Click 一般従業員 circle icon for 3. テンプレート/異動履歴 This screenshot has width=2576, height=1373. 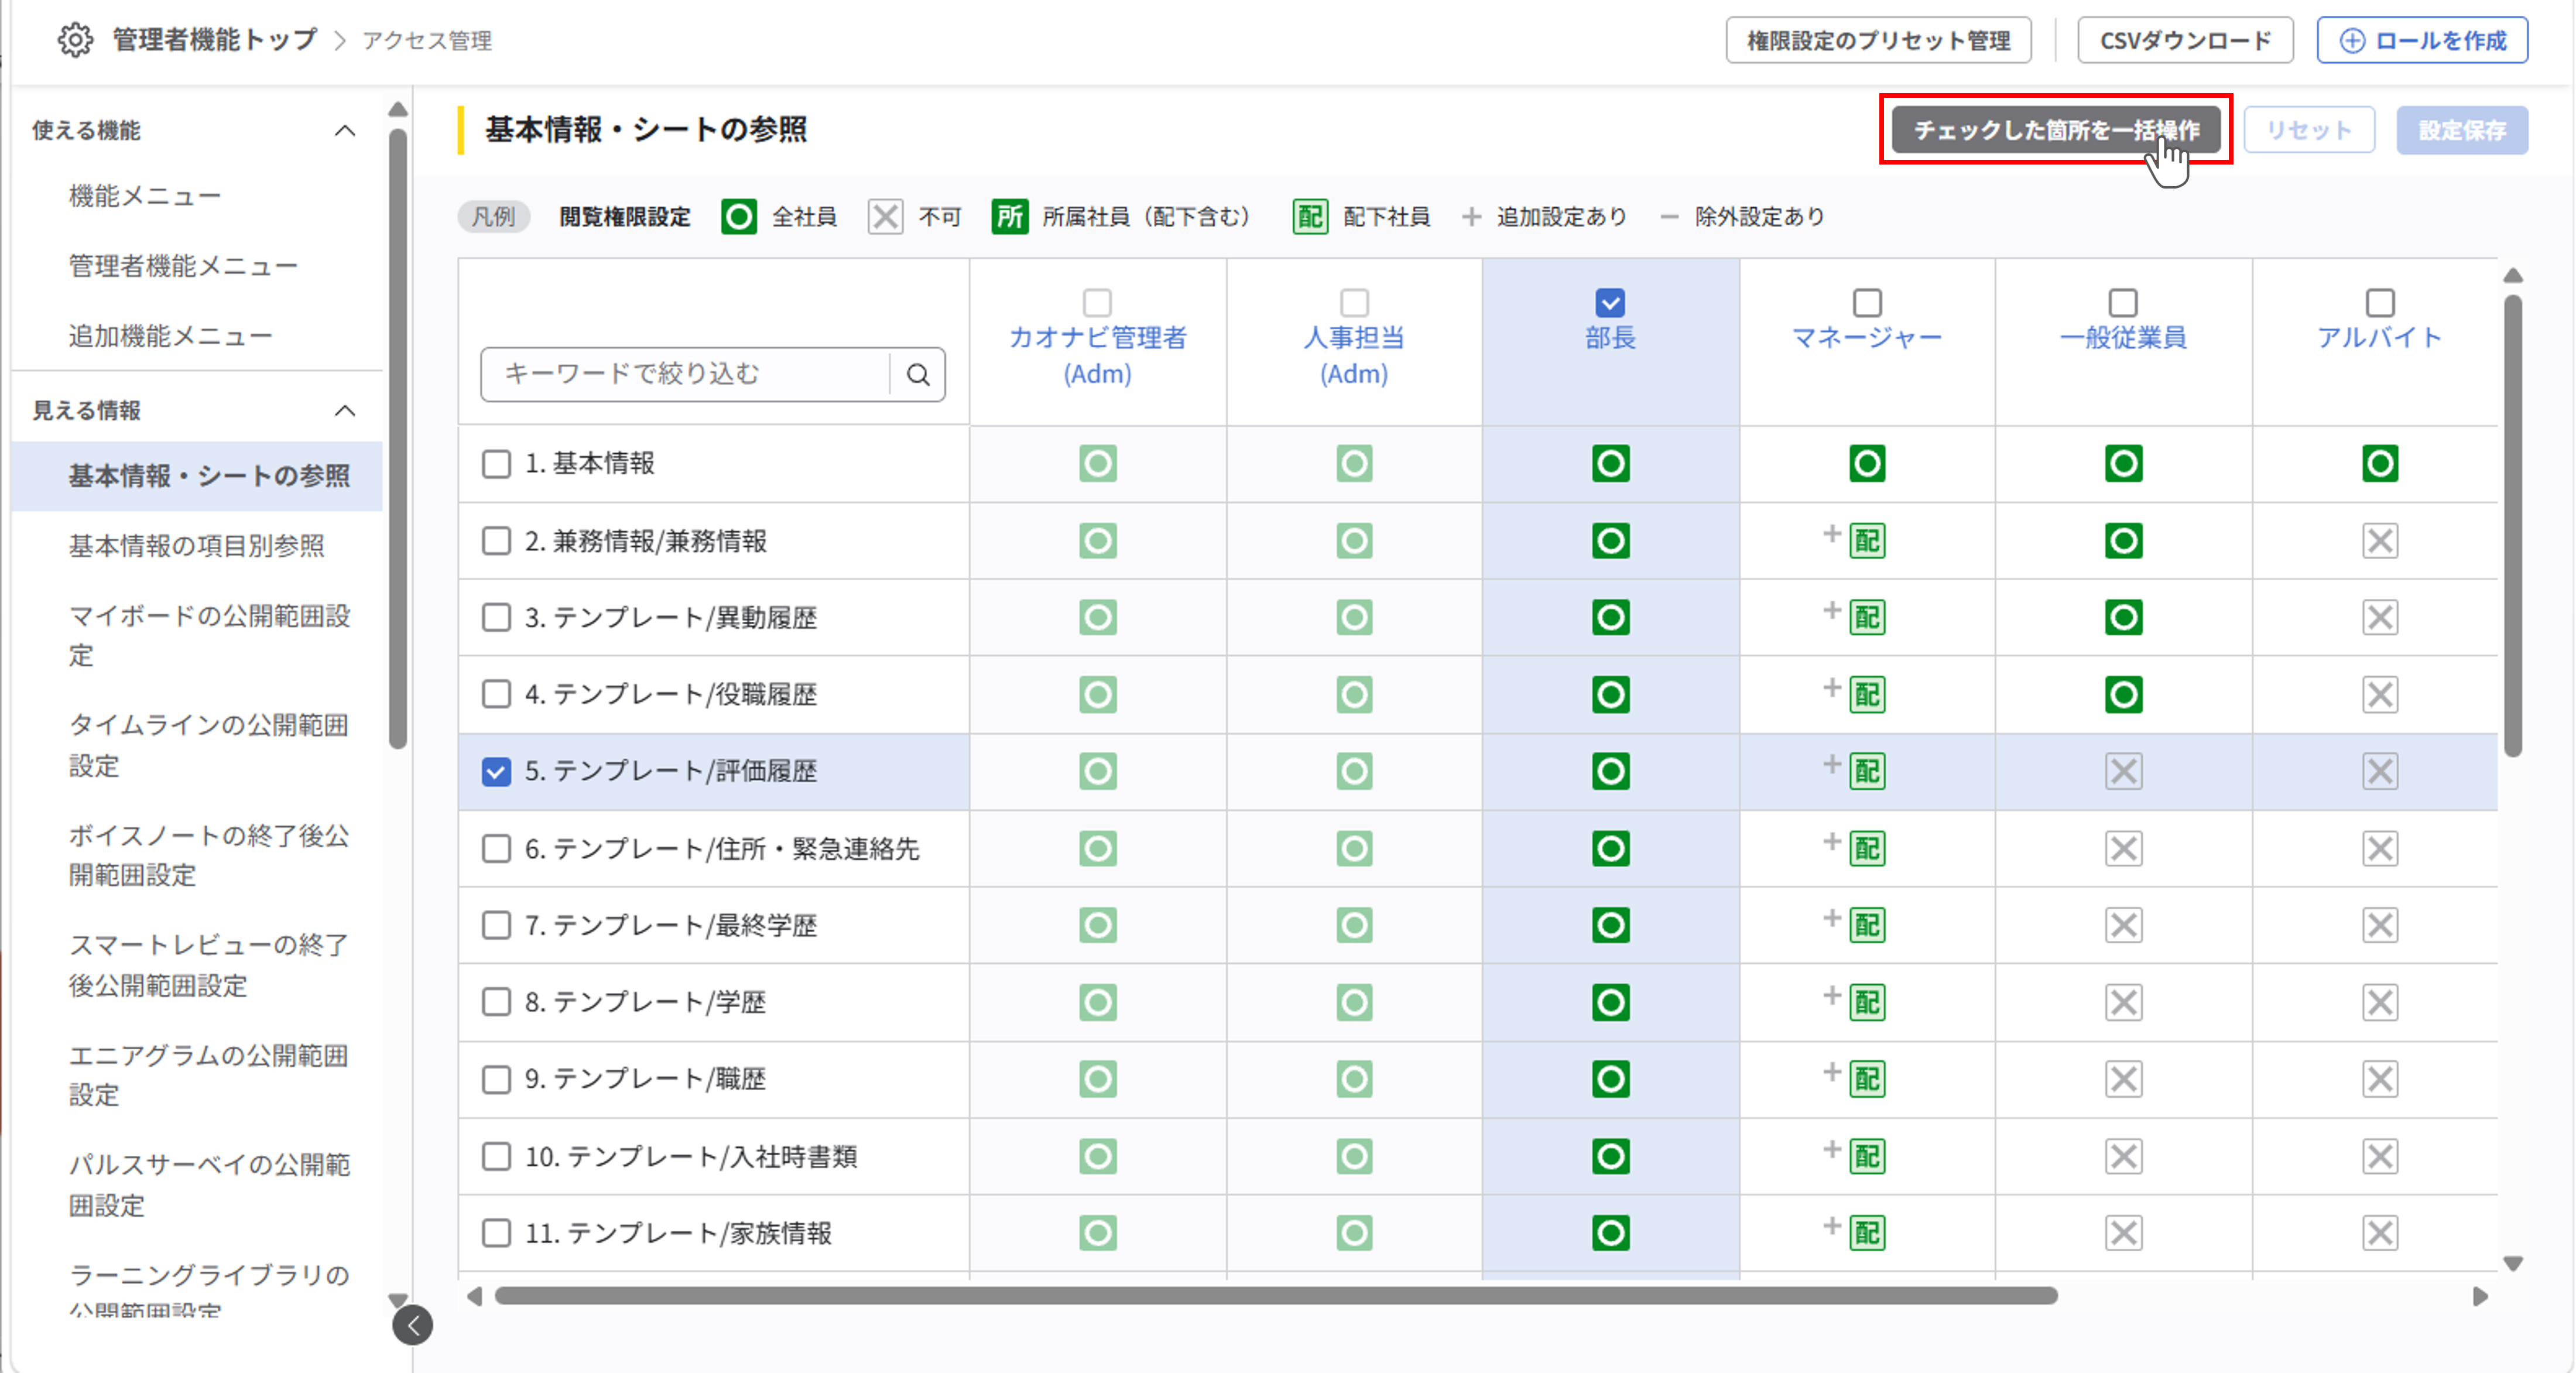pos(2123,617)
